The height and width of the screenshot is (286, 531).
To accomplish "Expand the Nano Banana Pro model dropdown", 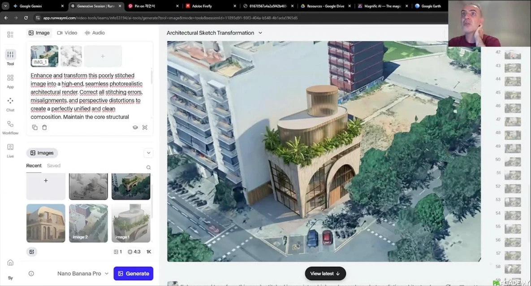I will [x=83, y=273].
